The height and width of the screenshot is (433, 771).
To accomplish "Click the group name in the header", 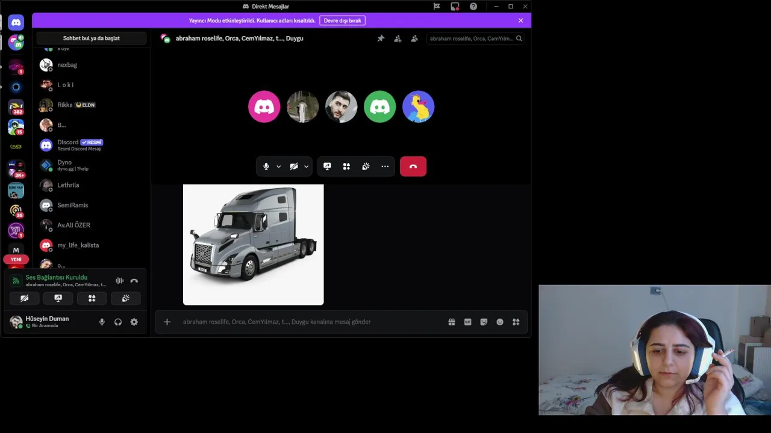I will coord(239,38).
